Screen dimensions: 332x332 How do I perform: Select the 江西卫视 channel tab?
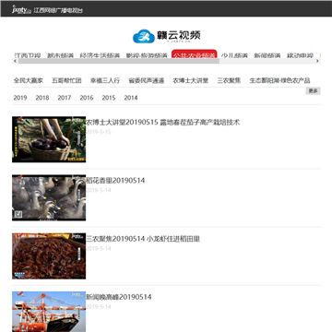point(27,55)
